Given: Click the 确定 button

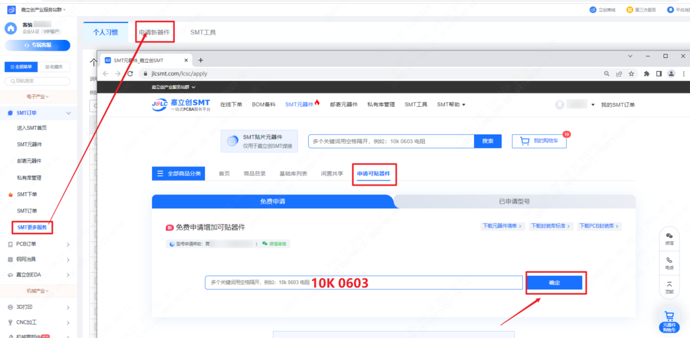Looking at the screenshot, I should coord(555,282).
